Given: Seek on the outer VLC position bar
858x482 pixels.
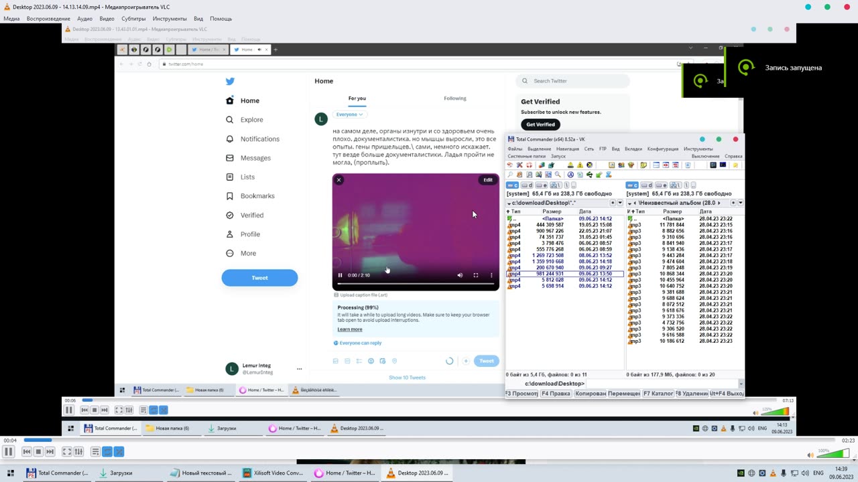Looking at the screenshot, I should tap(429, 440).
